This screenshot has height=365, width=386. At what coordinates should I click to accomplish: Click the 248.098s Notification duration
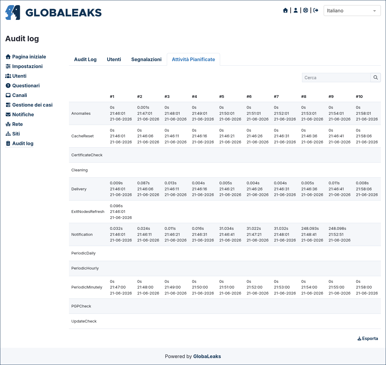tap(337, 229)
